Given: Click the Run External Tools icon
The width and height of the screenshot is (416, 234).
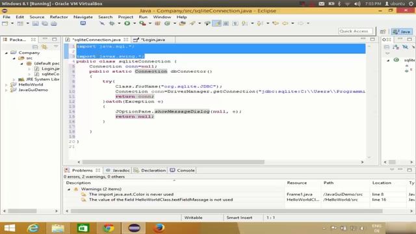Looking at the screenshot, I should click(142, 23).
